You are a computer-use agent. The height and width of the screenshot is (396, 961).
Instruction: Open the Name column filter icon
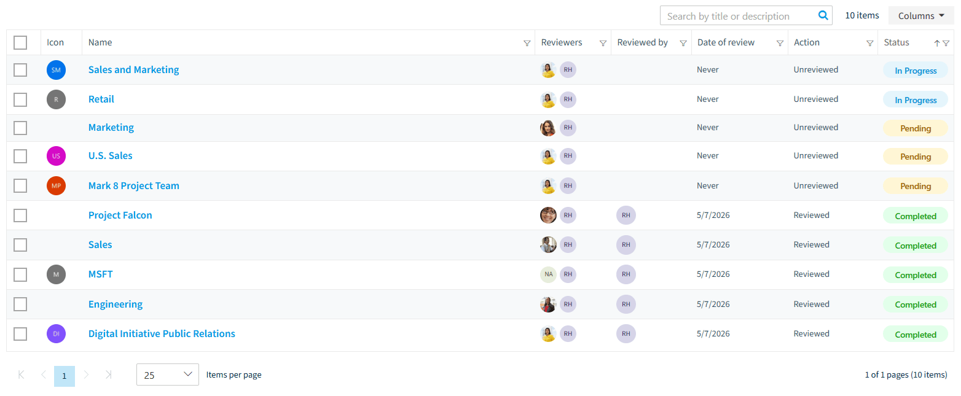pyautogui.click(x=527, y=43)
